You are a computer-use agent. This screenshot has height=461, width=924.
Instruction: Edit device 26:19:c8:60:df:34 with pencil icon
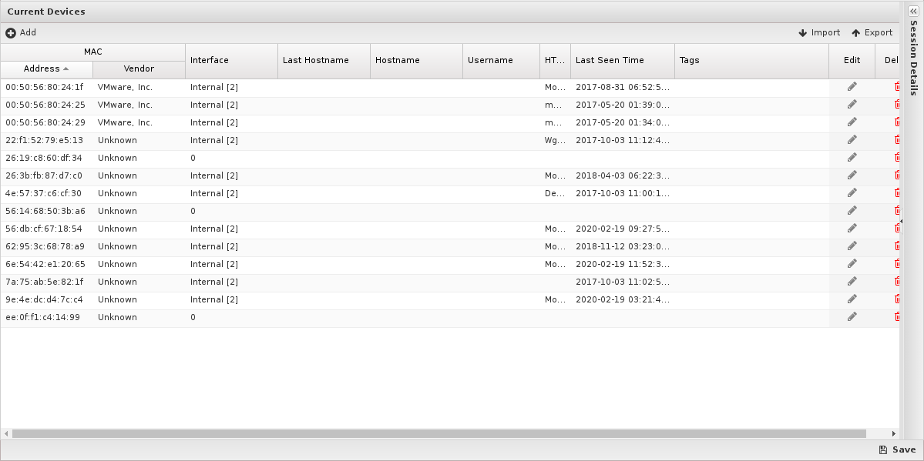click(x=852, y=158)
